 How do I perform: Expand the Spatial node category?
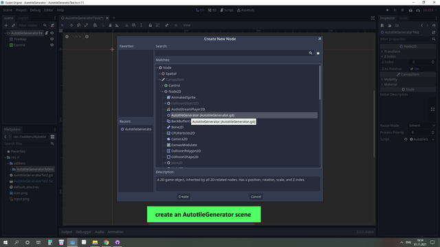160,73
